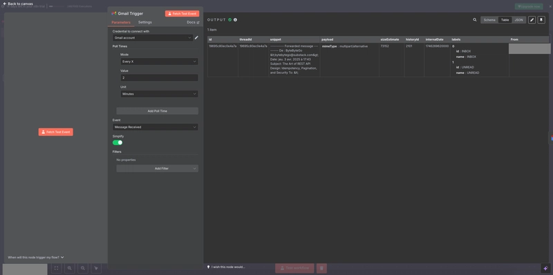Open the Docs link
The height and width of the screenshot is (275, 553).
tap(193, 22)
